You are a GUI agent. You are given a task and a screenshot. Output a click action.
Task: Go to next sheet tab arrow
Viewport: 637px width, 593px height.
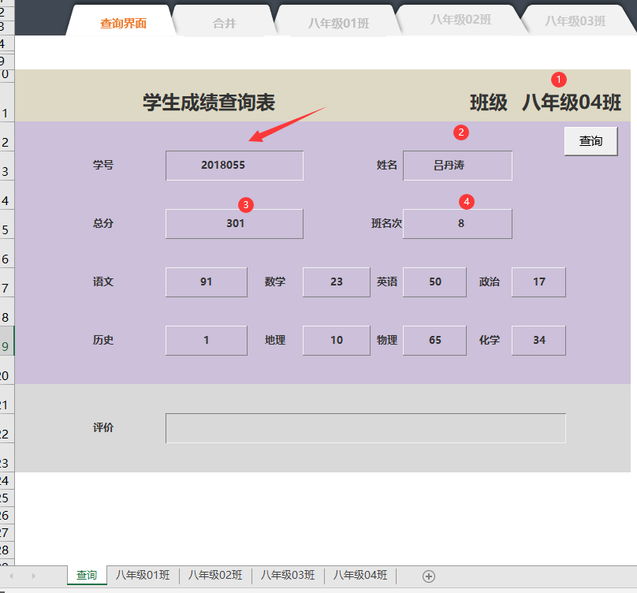pos(33,576)
